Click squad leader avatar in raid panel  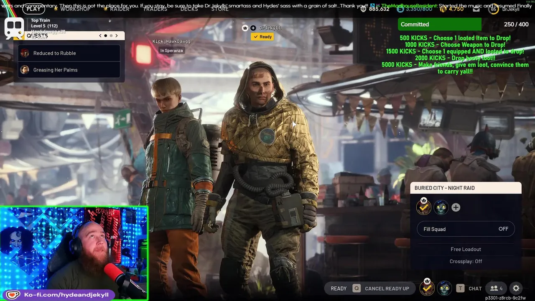(424, 207)
